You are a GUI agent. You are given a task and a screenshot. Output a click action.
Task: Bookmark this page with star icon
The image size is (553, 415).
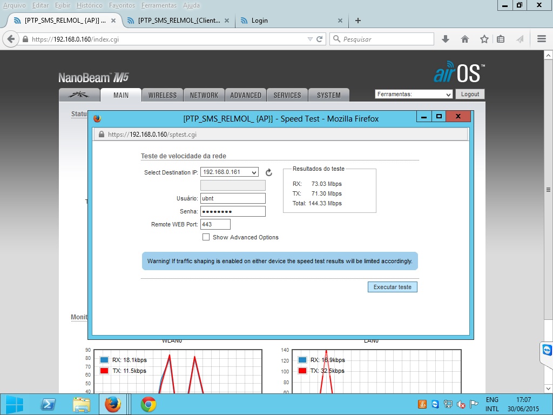pos(484,39)
